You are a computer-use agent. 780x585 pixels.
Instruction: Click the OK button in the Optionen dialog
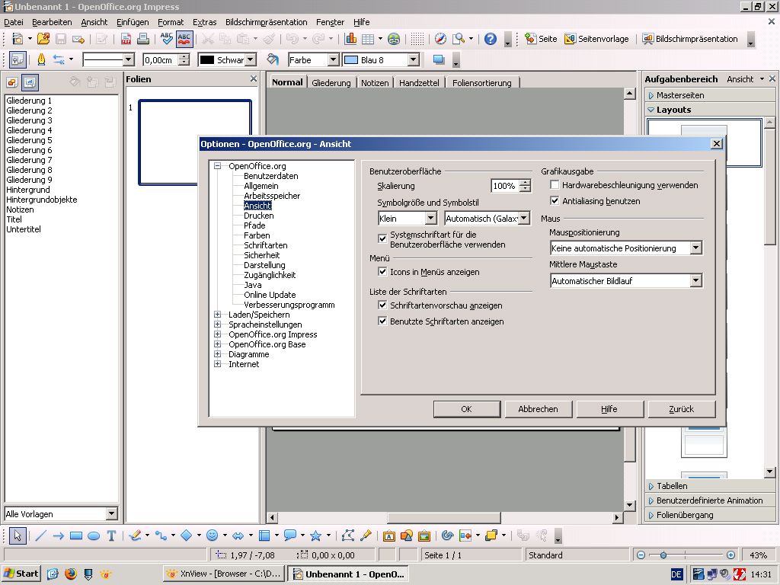(x=467, y=409)
